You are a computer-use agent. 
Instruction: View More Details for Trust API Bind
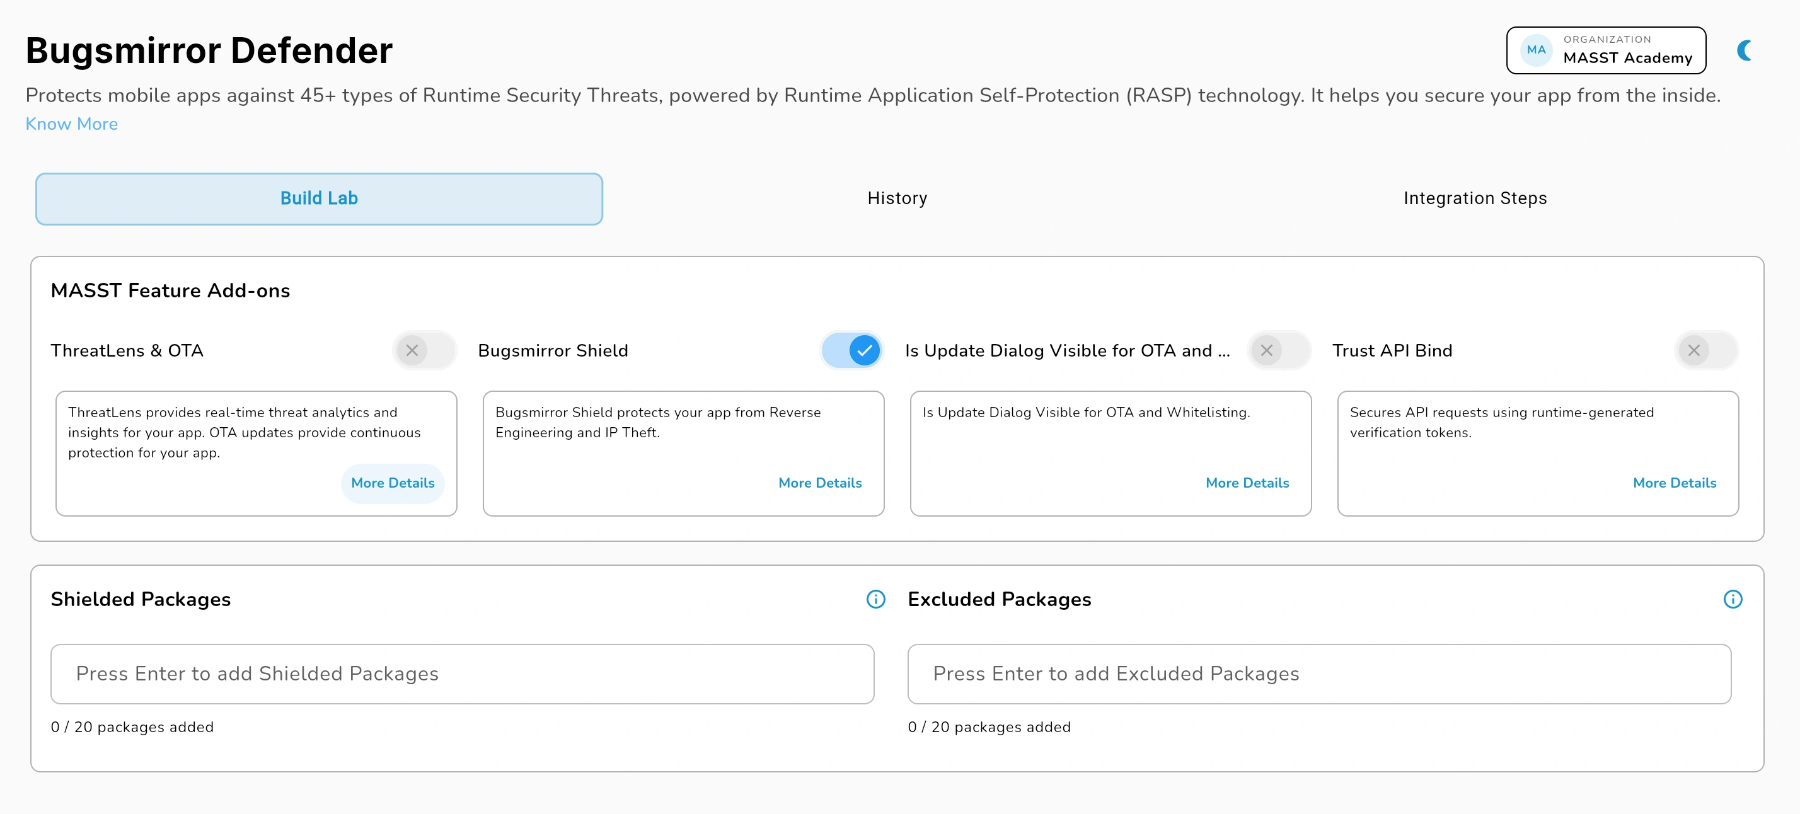tap(1674, 483)
